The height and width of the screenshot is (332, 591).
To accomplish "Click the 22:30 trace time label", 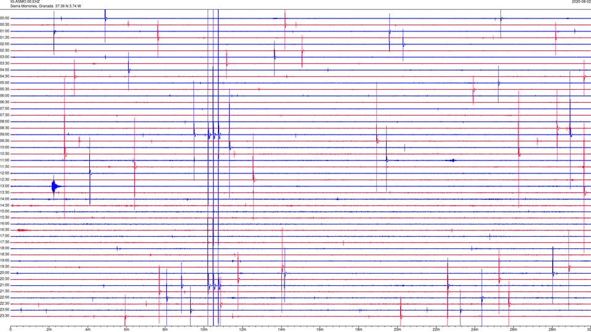I will coord(5,303).
